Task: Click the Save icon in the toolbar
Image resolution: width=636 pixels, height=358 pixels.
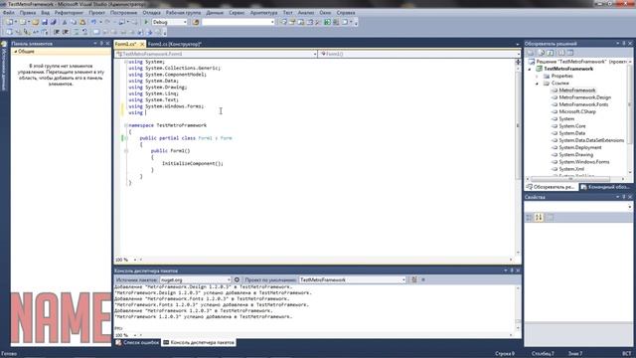Action: [45, 22]
